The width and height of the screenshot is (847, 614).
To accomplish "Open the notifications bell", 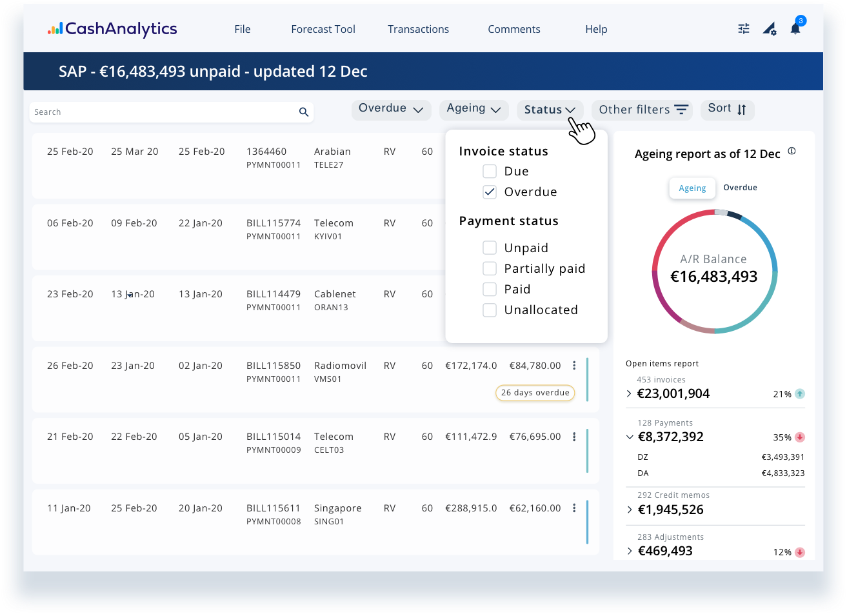I will (x=795, y=28).
